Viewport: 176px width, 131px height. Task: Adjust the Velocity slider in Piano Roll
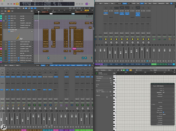click(x=107, y=97)
